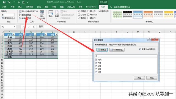Click the help question mark in dialog
The width and height of the screenshot is (176, 99).
(x=149, y=39)
